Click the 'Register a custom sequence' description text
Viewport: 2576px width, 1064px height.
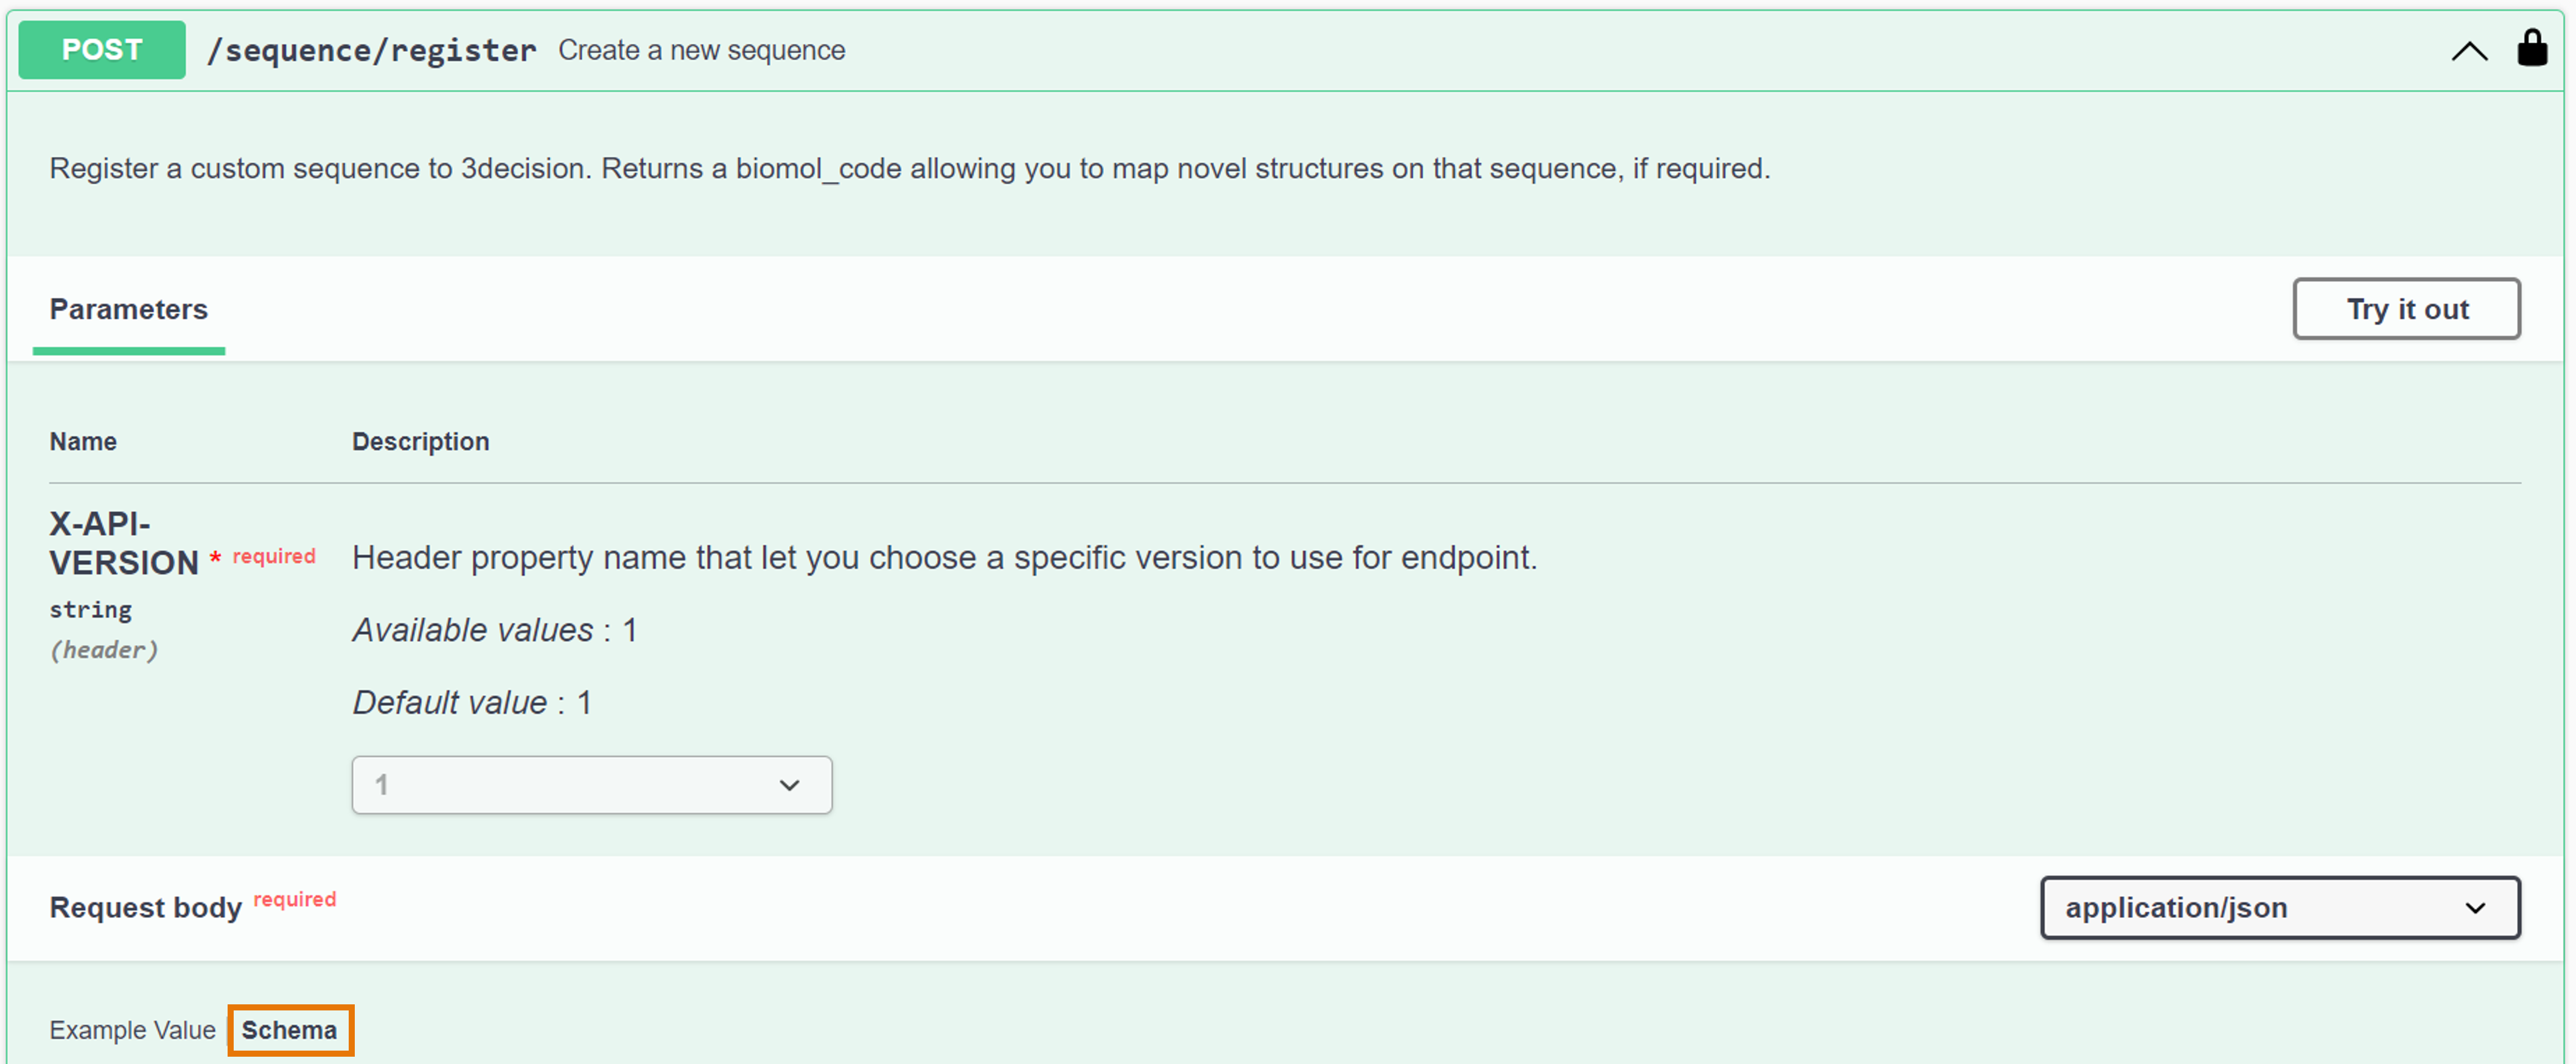click(910, 168)
